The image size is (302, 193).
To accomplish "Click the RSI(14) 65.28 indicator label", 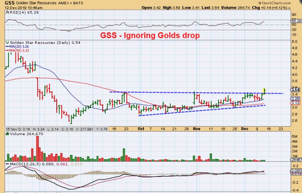I will coord(24,12).
